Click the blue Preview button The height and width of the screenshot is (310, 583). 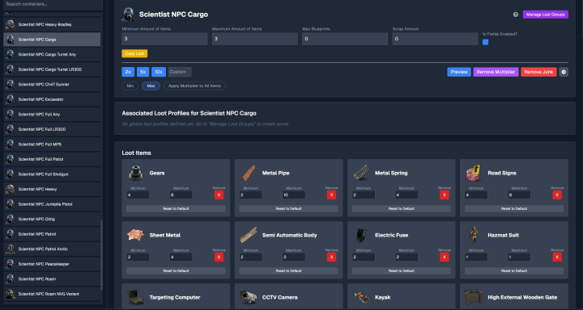click(x=459, y=72)
